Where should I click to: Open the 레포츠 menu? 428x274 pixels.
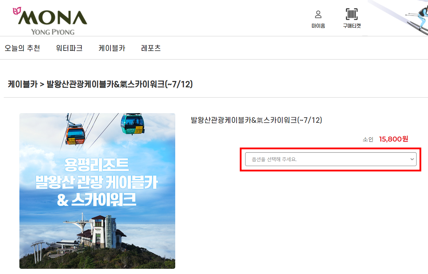(x=151, y=48)
